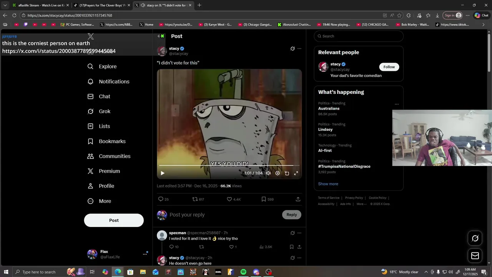Open the floating Grok button

(x=475, y=238)
